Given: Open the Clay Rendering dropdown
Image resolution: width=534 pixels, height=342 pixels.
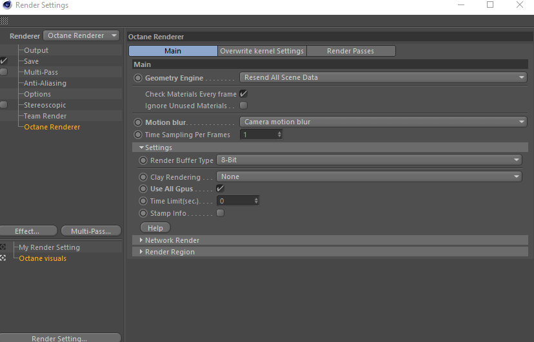Looking at the screenshot, I should [x=369, y=176].
